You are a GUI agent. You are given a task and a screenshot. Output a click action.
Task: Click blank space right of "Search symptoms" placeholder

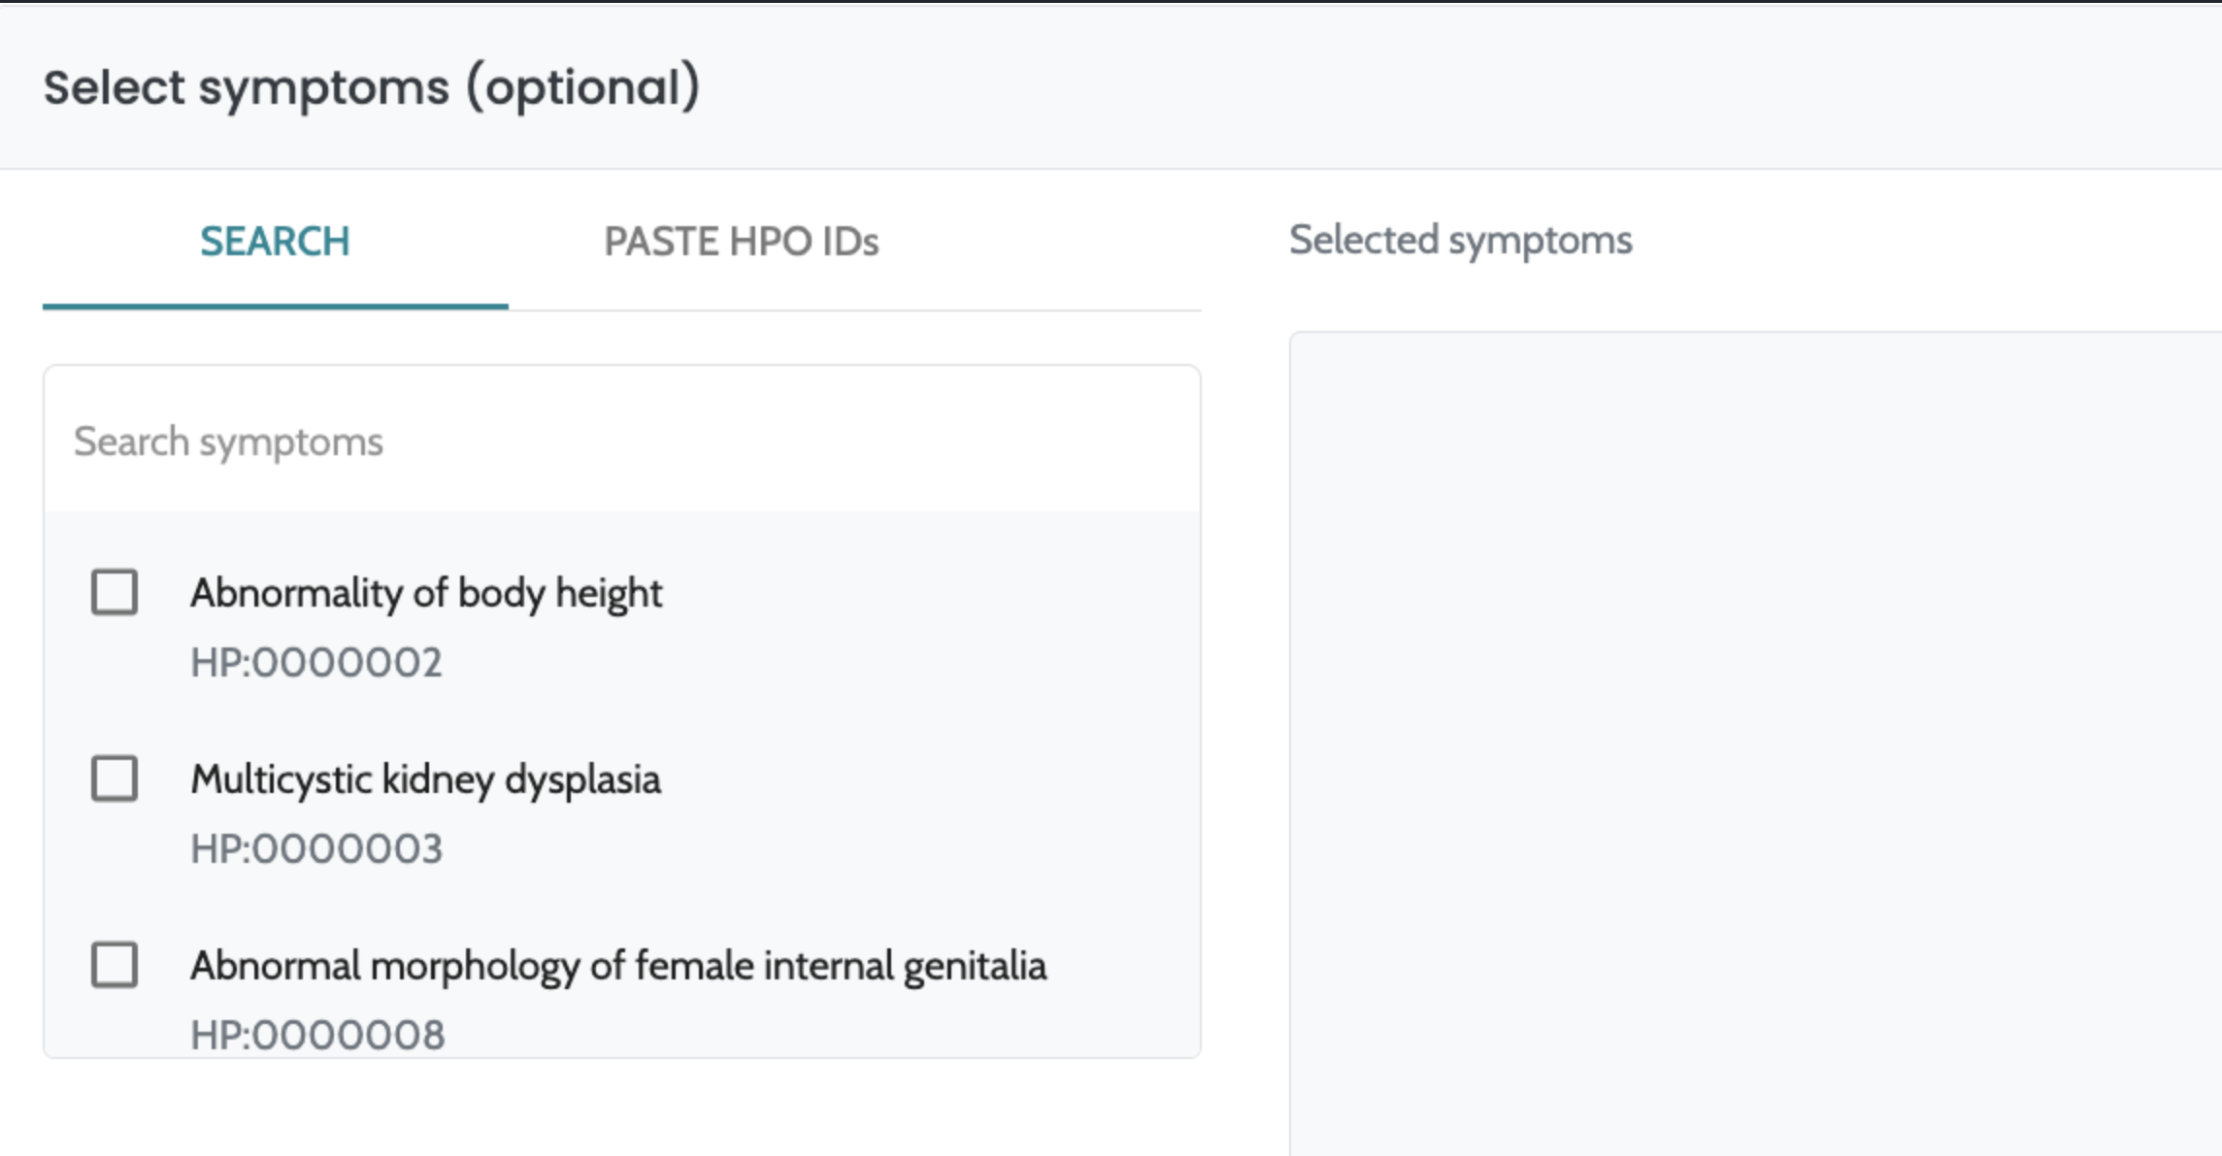click(x=777, y=442)
